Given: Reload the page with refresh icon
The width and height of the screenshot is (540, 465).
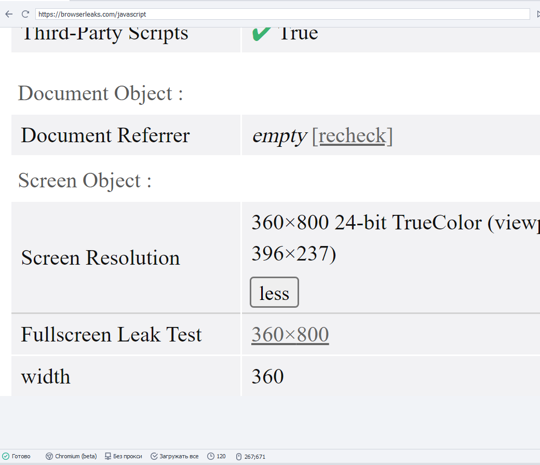Looking at the screenshot, I should 25,14.
